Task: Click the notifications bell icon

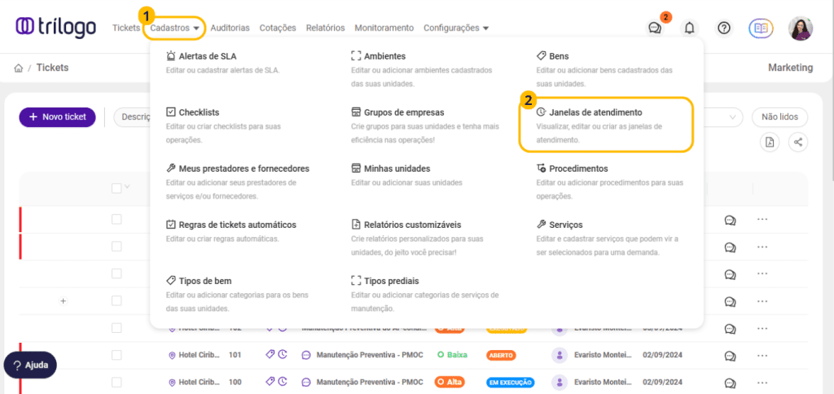Action: pyautogui.click(x=690, y=28)
